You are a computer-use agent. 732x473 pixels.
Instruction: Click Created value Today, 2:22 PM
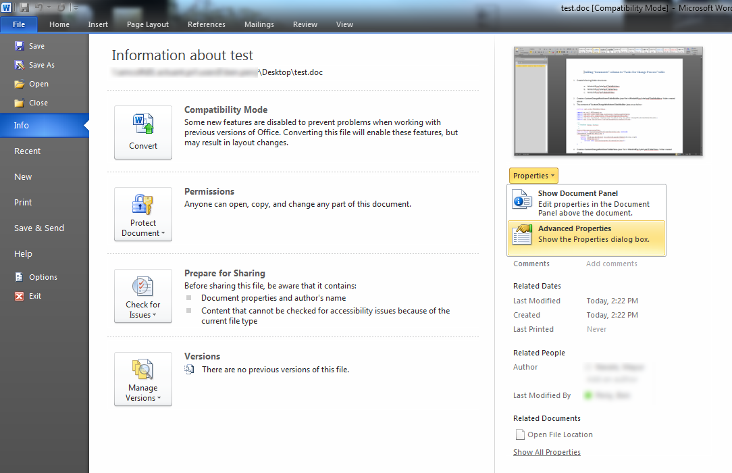[x=612, y=315]
